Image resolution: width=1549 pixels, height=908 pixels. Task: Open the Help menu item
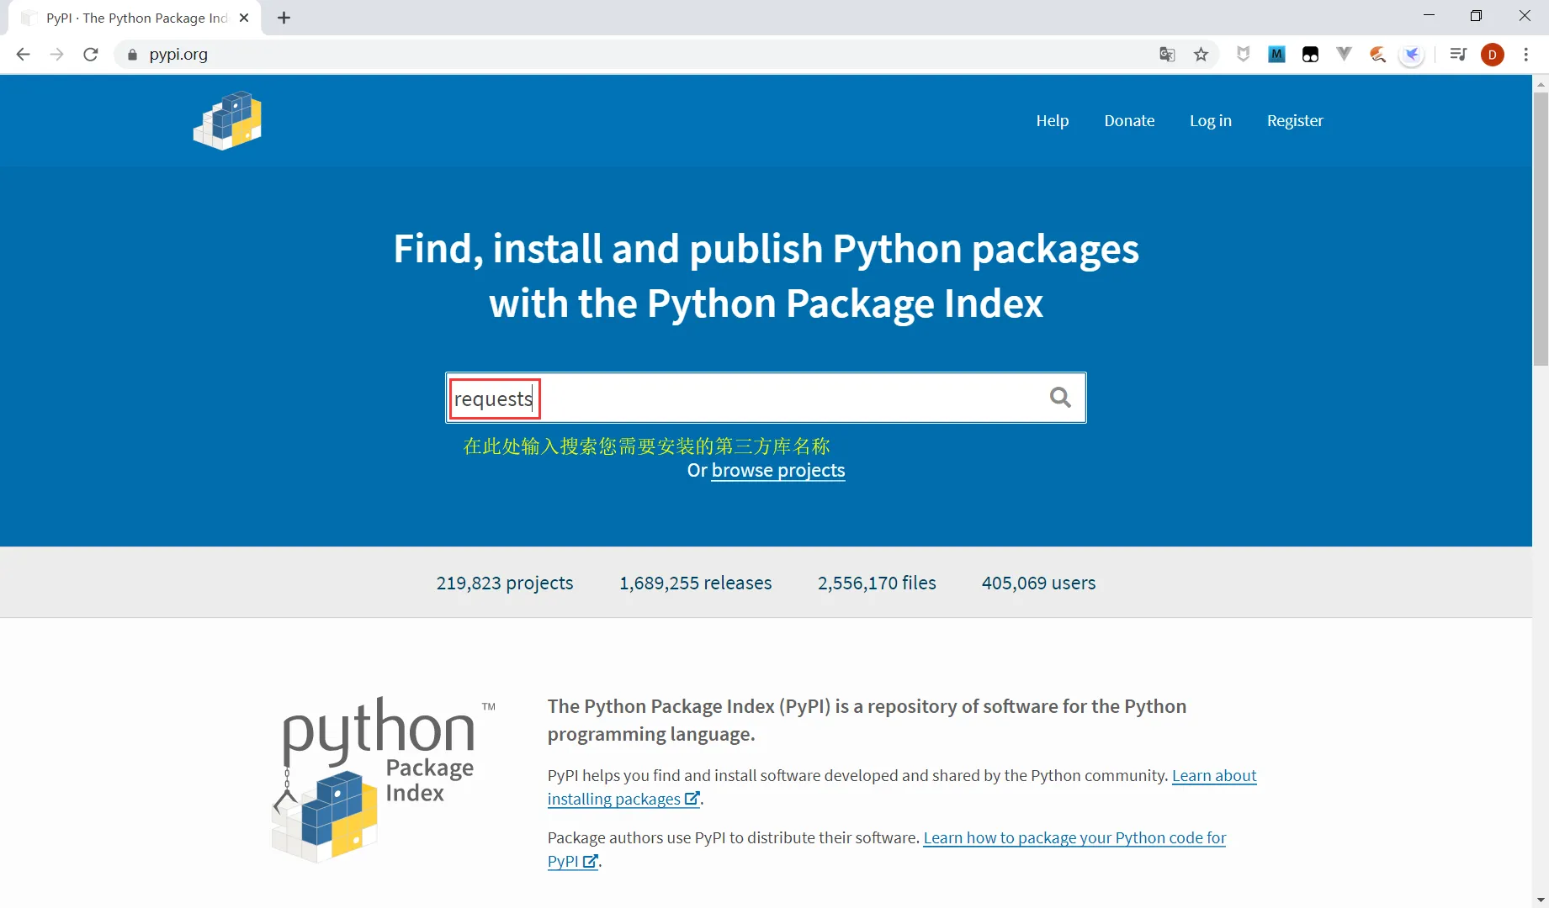pos(1052,120)
